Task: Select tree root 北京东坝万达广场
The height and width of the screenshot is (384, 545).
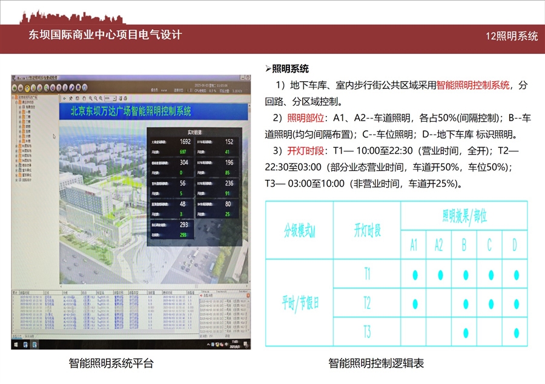Action: point(28,98)
